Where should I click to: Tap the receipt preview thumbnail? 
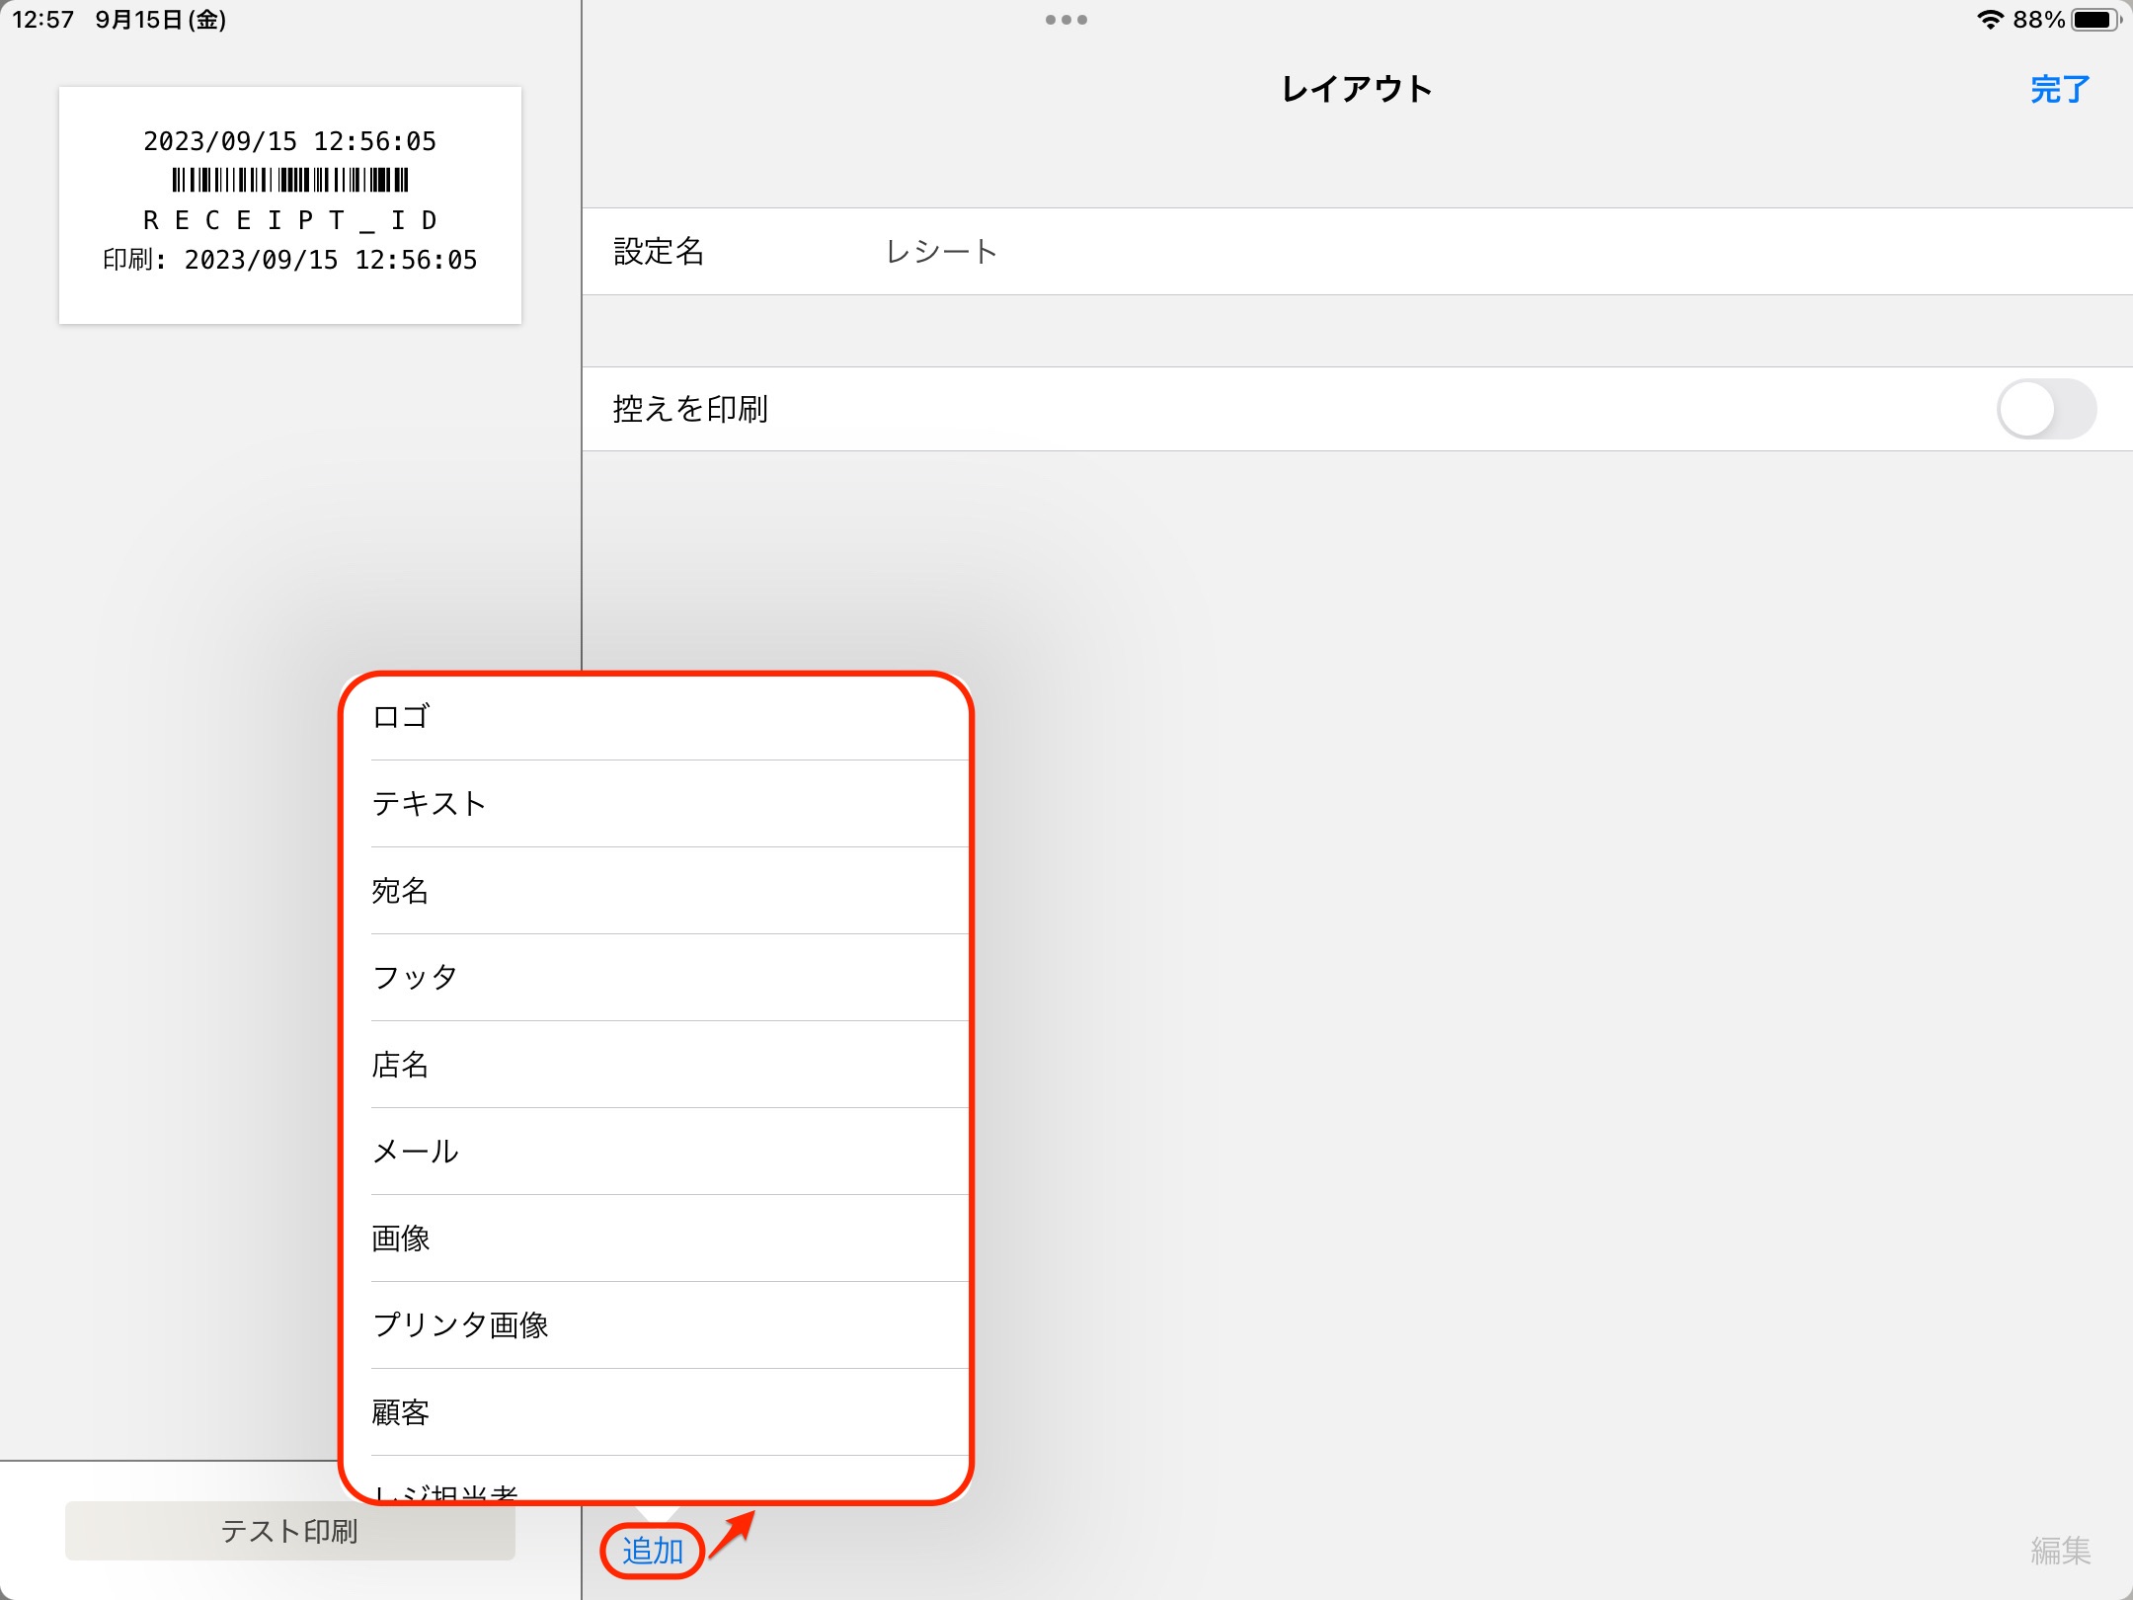pos(290,205)
